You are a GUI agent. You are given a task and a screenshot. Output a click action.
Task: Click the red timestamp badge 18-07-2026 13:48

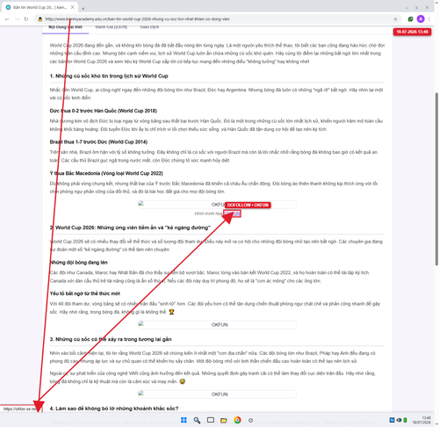(x=412, y=32)
